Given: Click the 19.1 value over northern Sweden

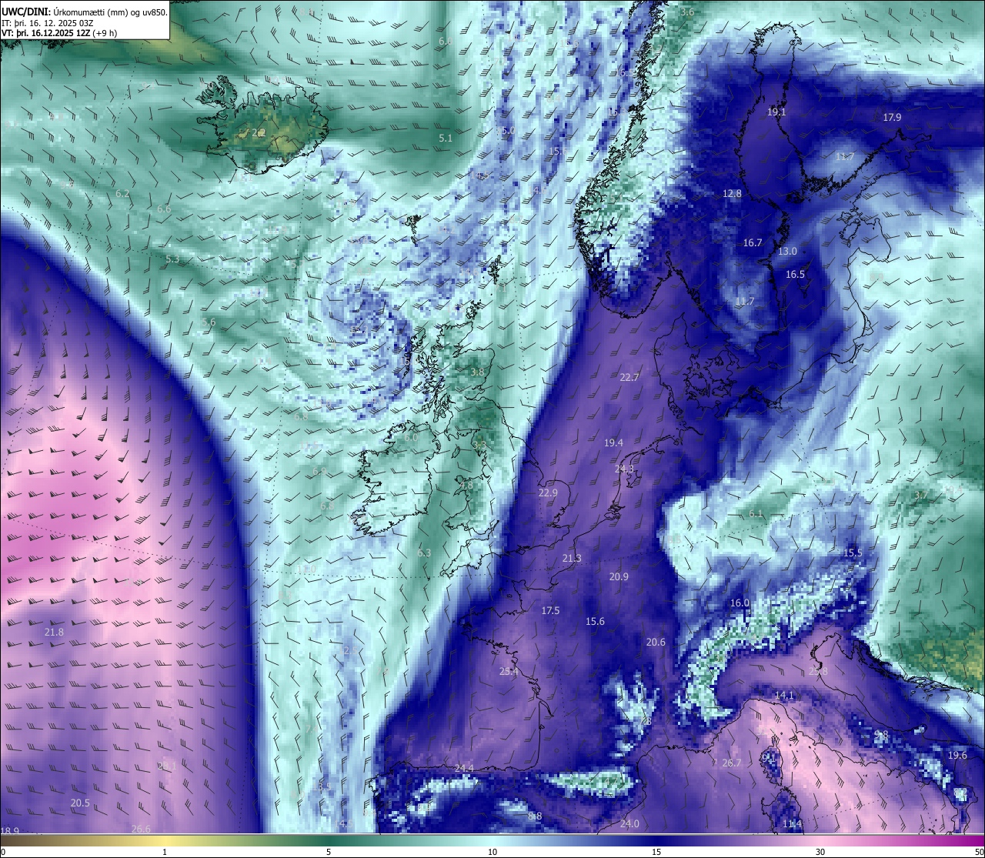Looking at the screenshot, I should [777, 112].
